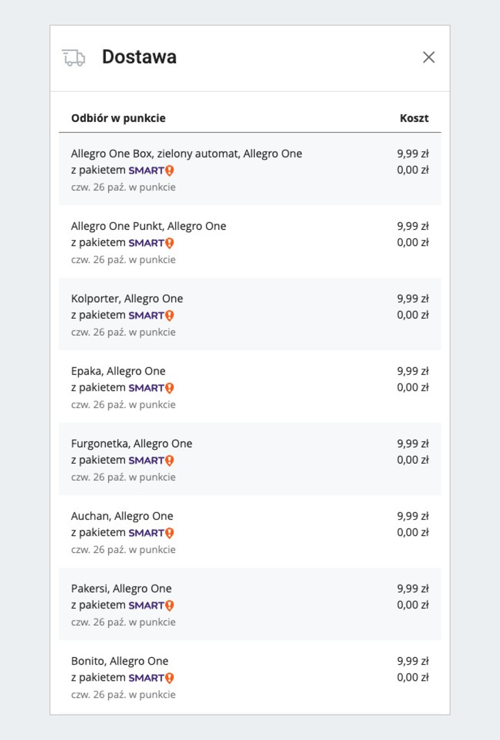Click SMART badge in Allegro One Punkt row

pyautogui.click(x=151, y=243)
